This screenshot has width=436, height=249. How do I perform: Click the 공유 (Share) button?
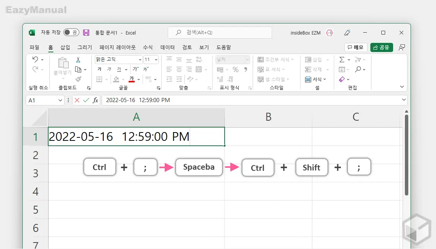click(381, 47)
